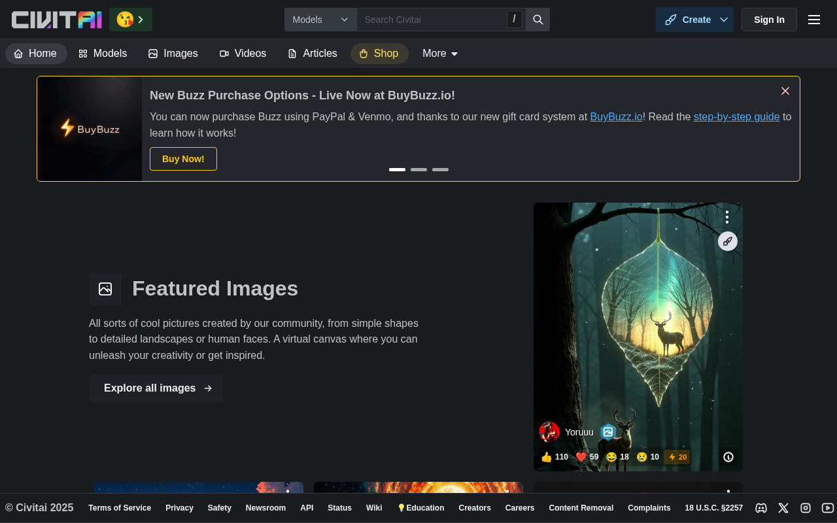Open image info with the i icon
This screenshot has width=837, height=523.
coord(728,457)
